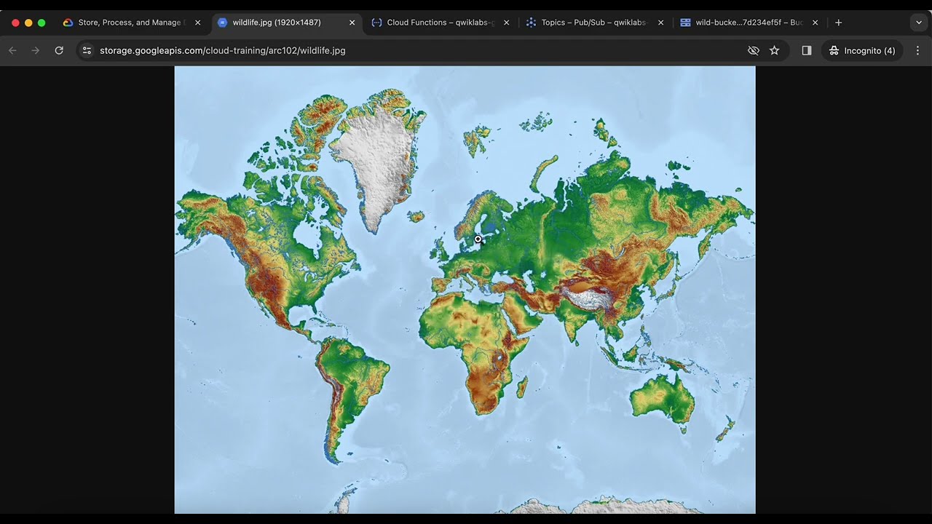Screen dimensions: 932x524
Task: Open the third-party cookies blocked eye icon
Action: point(754,50)
